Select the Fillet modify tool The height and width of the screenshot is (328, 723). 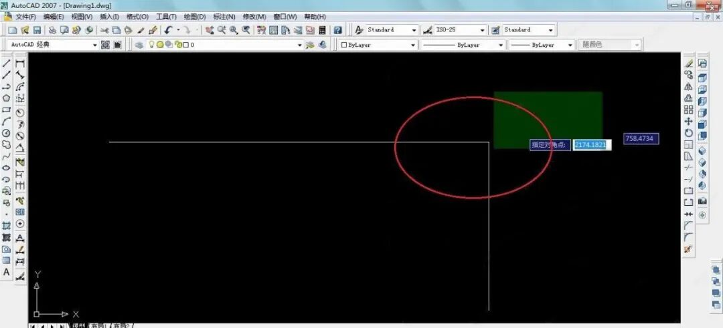tap(689, 237)
